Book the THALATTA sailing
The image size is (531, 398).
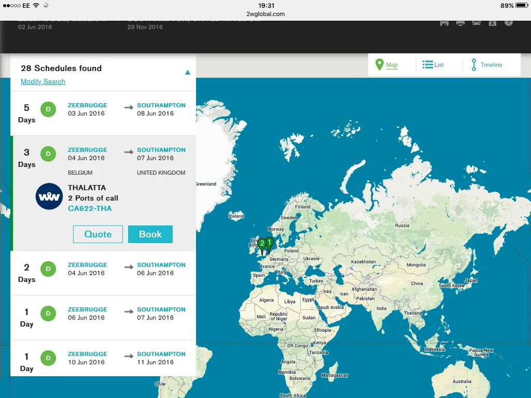pos(150,234)
